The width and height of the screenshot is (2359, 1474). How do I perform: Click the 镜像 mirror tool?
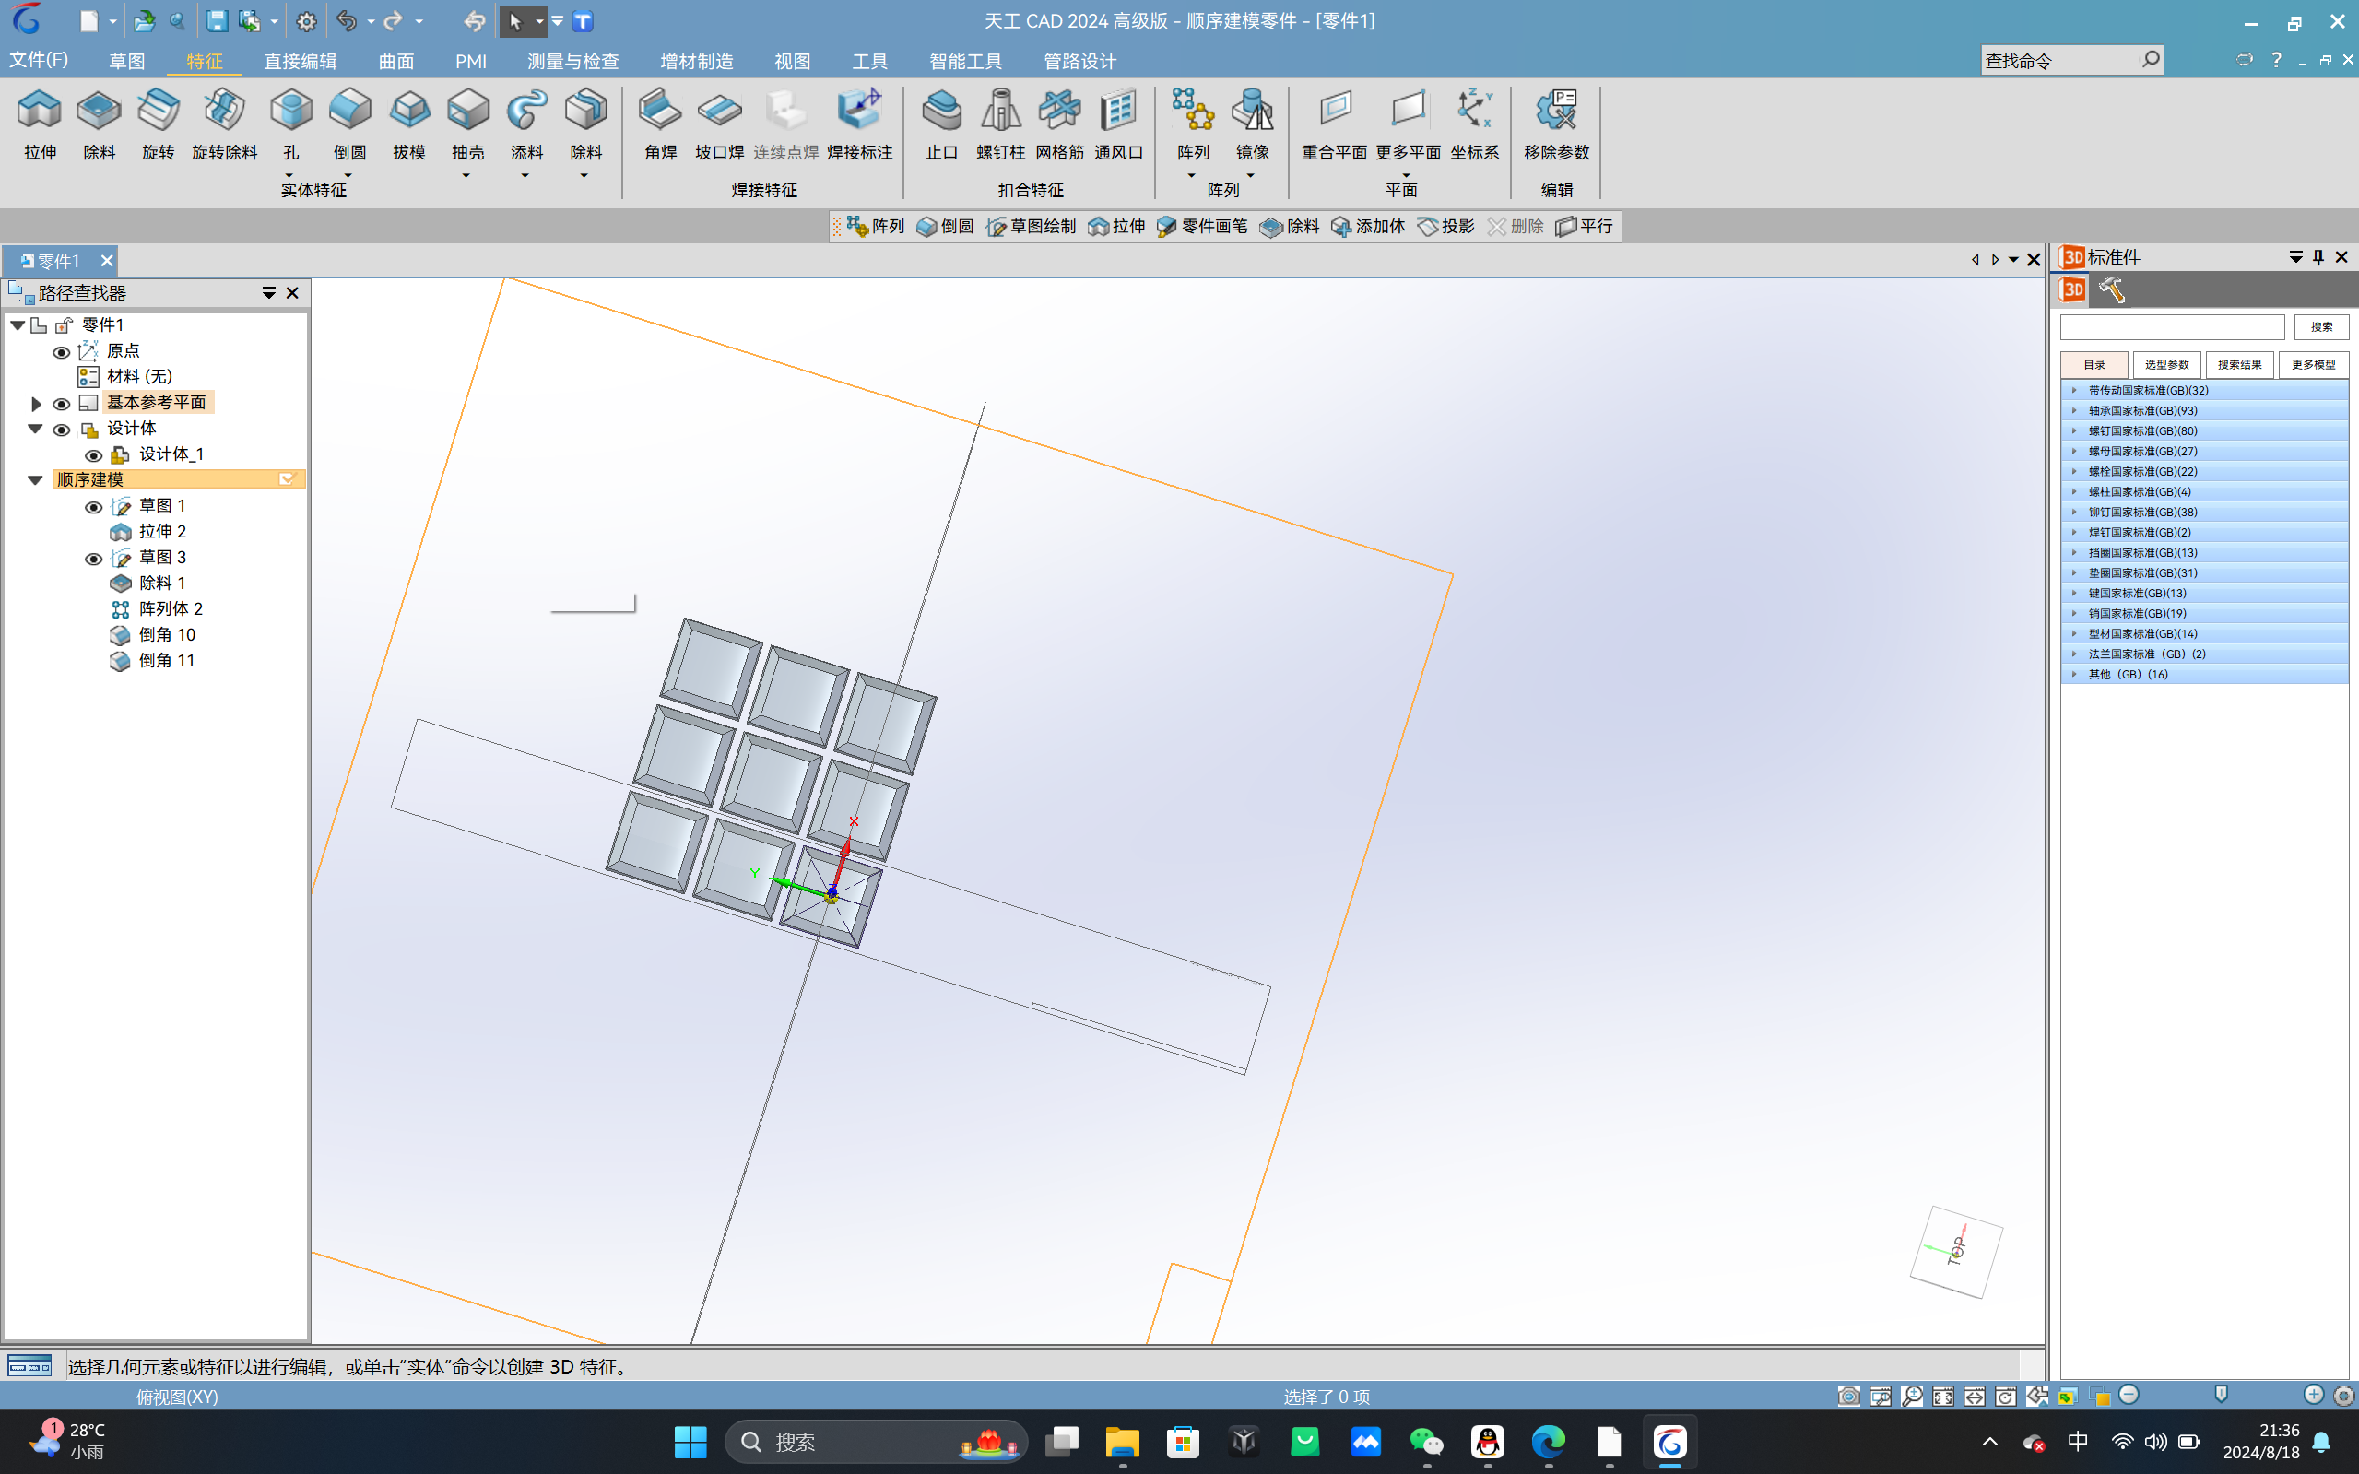(x=1252, y=124)
